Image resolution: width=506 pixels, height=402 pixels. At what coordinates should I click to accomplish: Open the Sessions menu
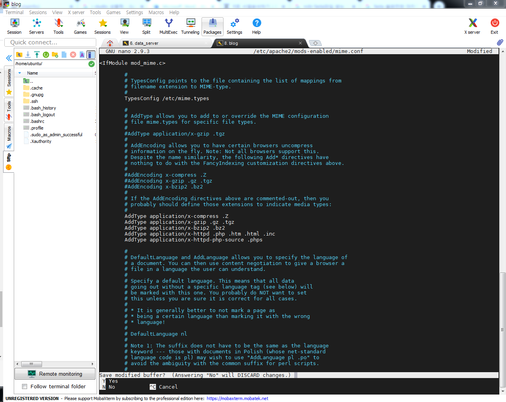38,13
